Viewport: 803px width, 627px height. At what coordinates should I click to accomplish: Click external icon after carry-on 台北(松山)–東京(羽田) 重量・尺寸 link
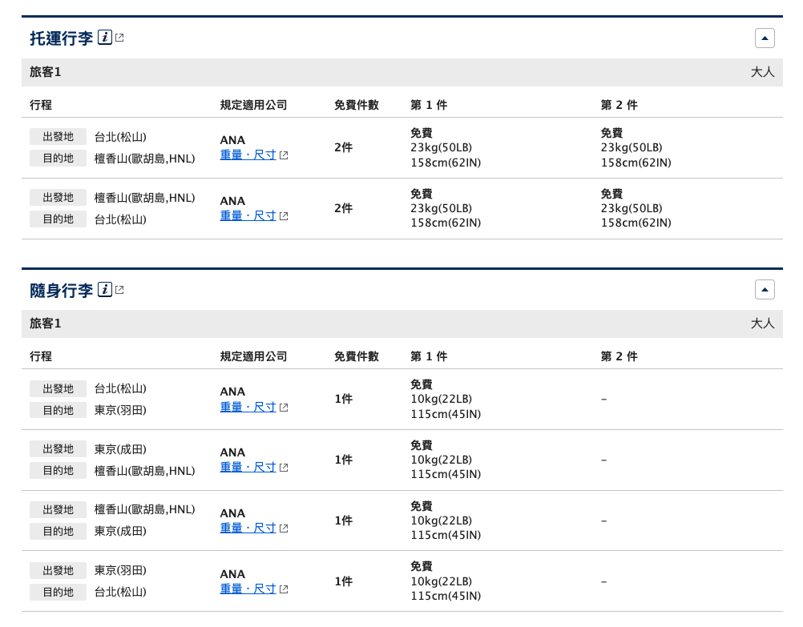click(284, 408)
